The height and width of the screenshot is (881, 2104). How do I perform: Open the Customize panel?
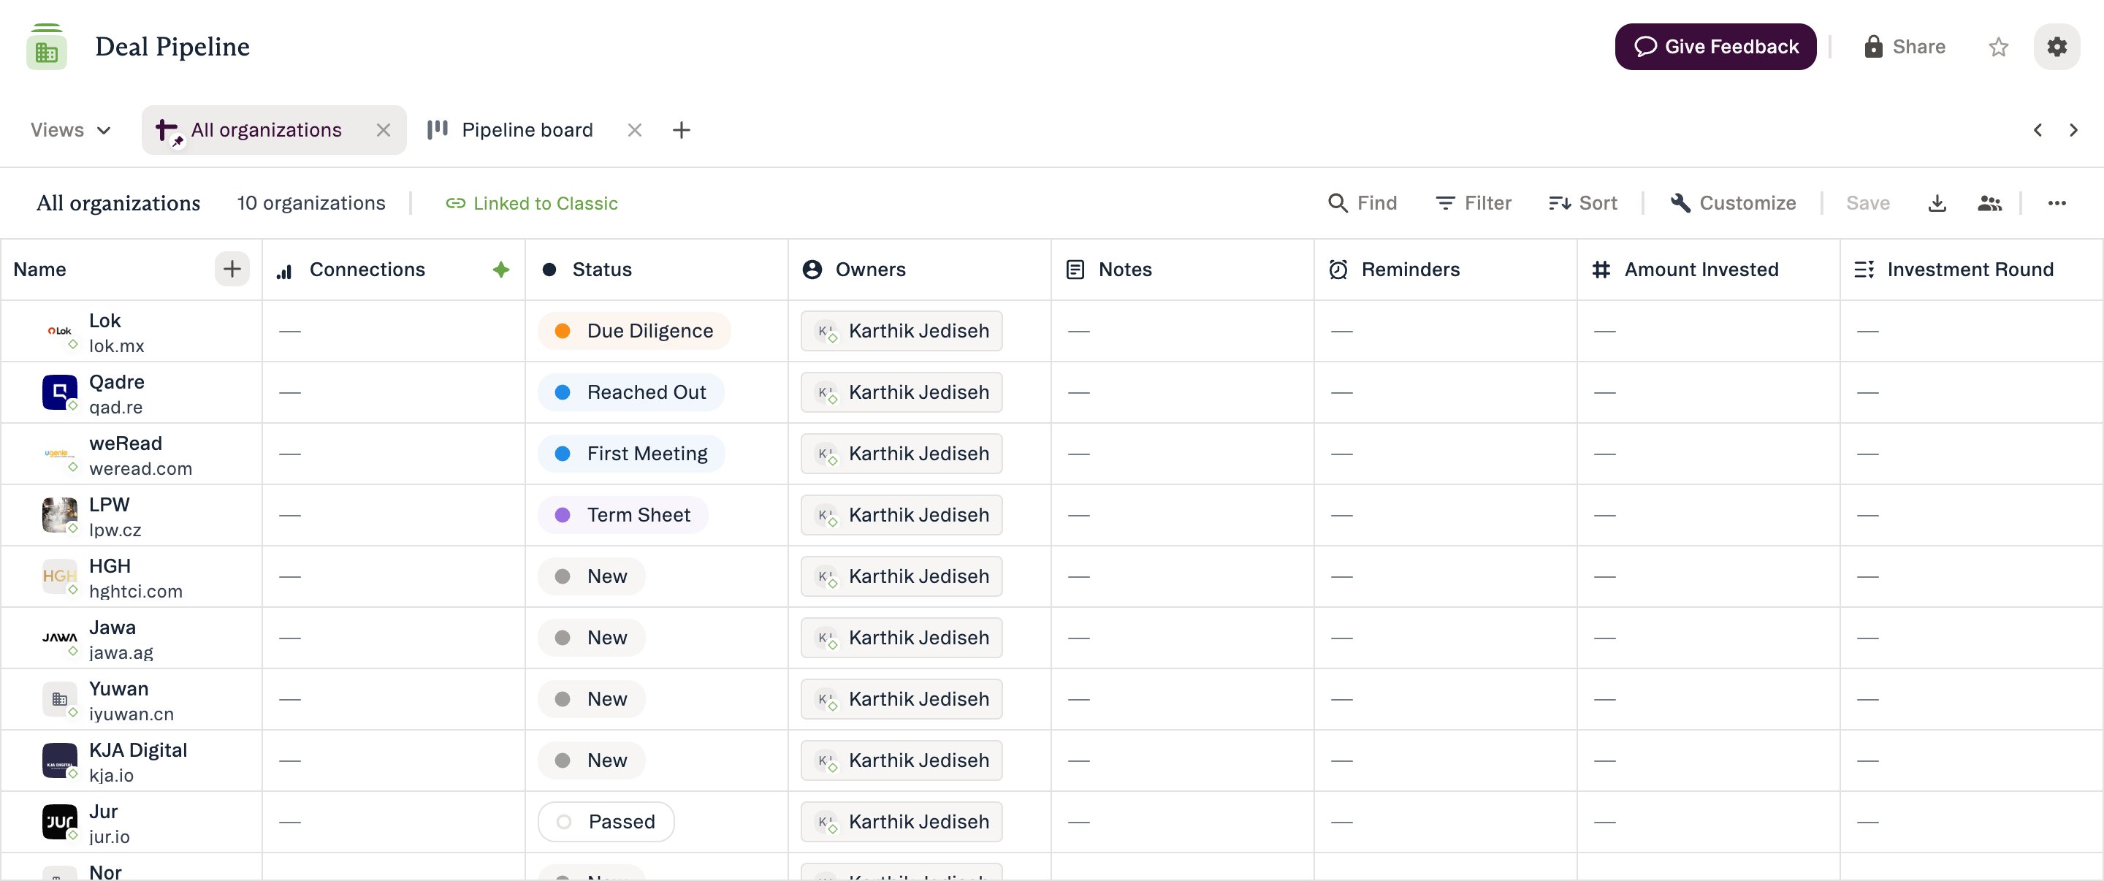point(1732,203)
